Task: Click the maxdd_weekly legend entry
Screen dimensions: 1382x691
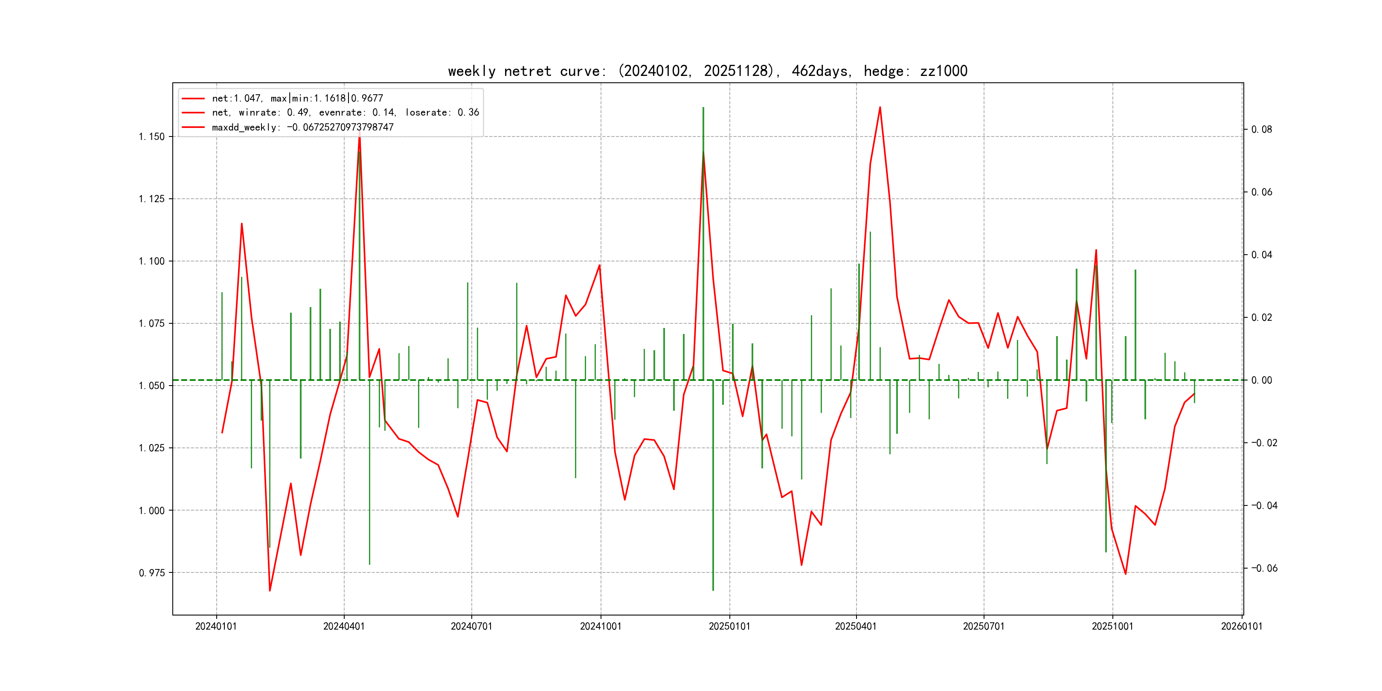Action: (302, 127)
